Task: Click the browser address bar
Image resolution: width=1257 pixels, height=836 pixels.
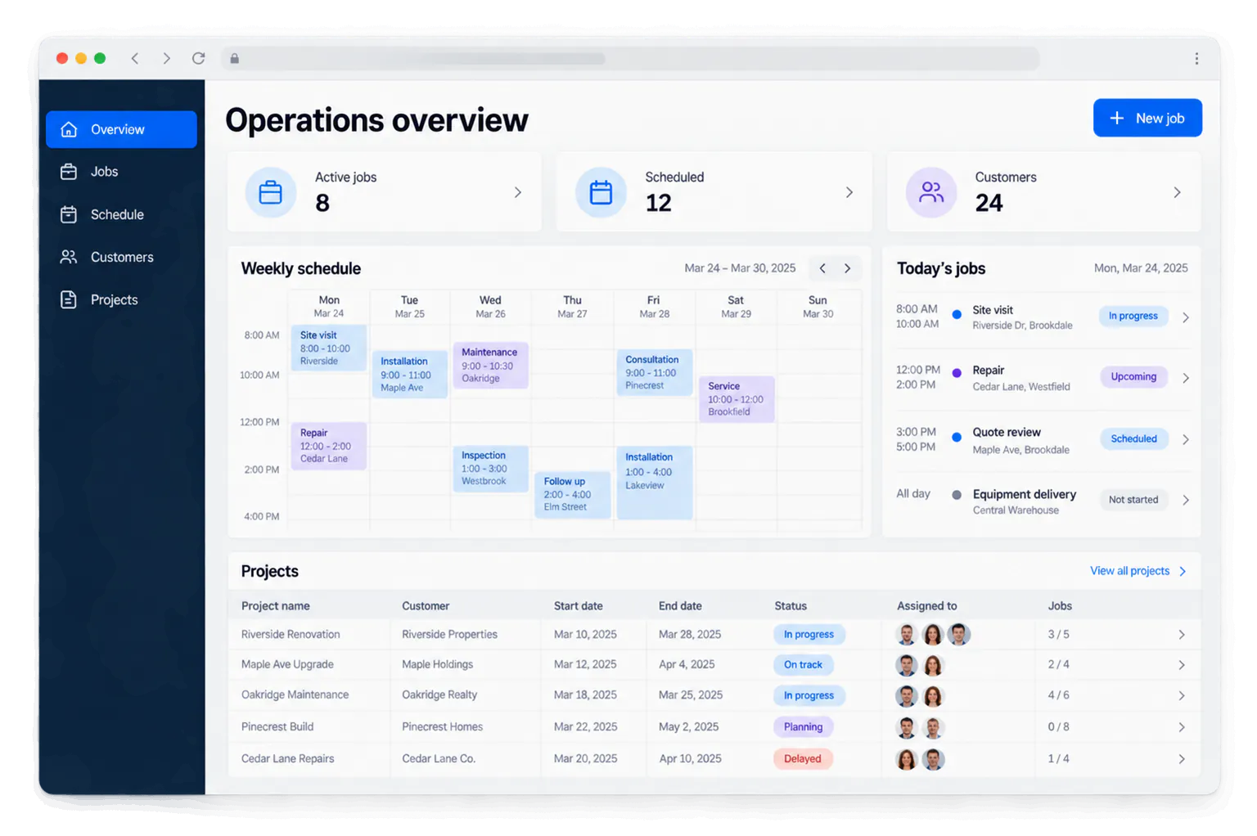Action: (x=630, y=58)
